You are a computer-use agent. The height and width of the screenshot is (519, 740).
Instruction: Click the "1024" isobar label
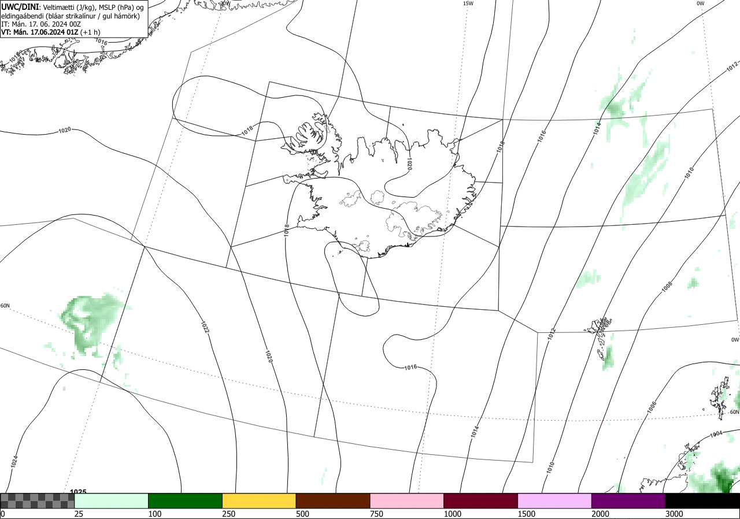(14, 462)
